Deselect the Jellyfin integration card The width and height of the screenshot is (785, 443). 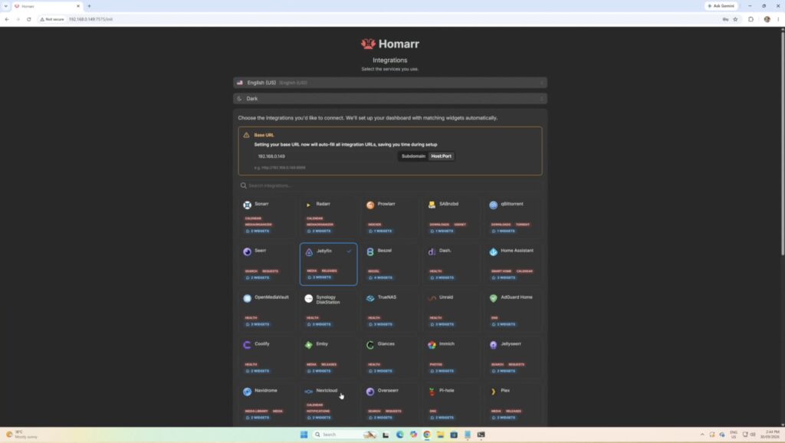(328, 264)
